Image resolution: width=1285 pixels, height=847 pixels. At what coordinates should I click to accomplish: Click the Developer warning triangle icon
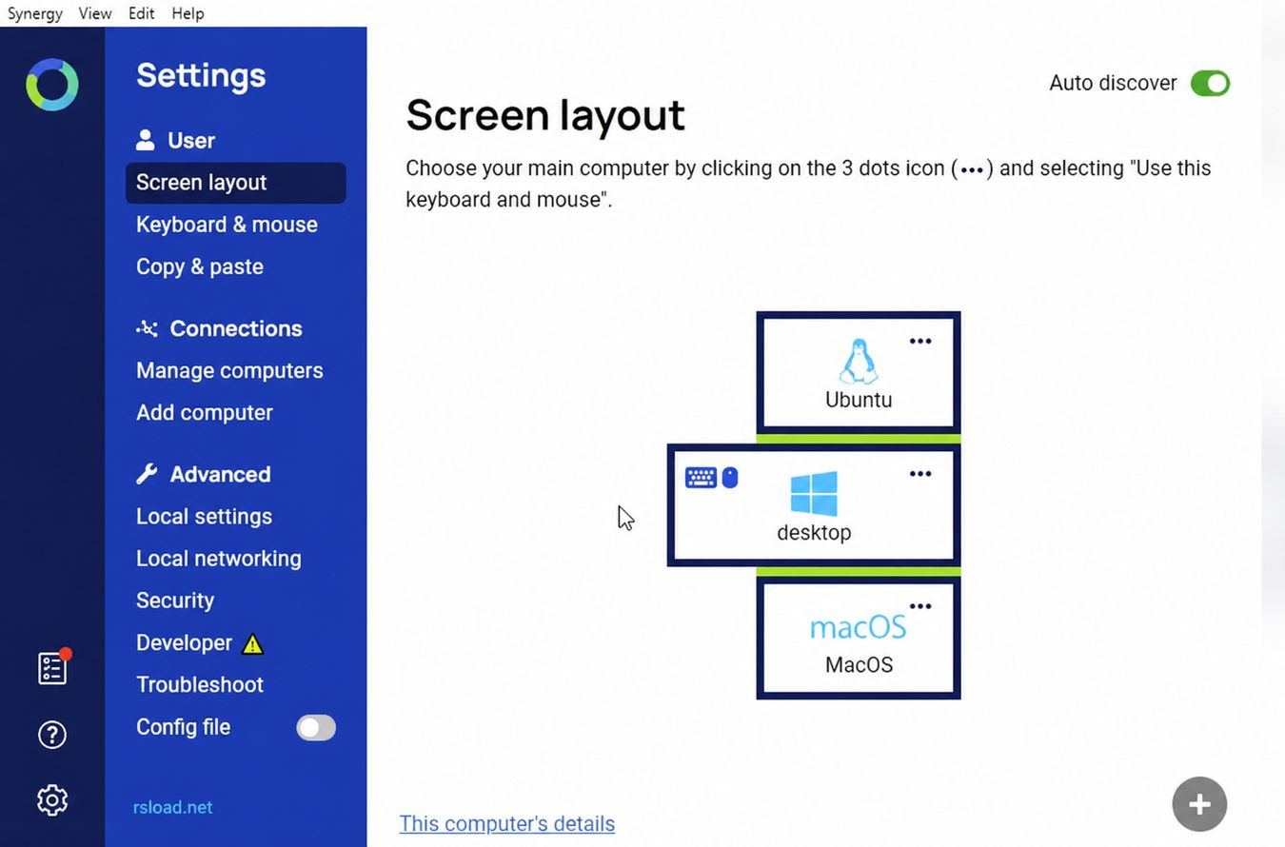coord(252,644)
